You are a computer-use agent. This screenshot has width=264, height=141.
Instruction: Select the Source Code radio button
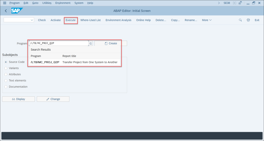tap(6, 62)
